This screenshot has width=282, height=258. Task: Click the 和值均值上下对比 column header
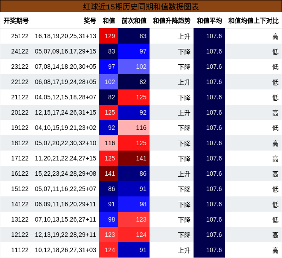click(253, 21)
